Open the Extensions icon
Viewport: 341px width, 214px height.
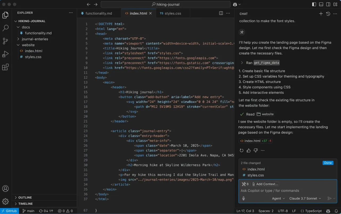pos(6,67)
